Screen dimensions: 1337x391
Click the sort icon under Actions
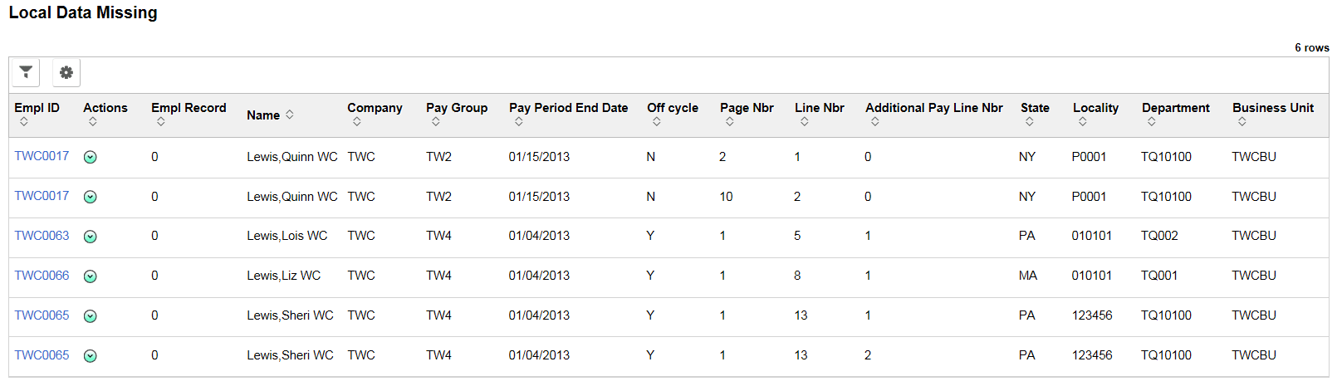pyautogui.click(x=92, y=122)
